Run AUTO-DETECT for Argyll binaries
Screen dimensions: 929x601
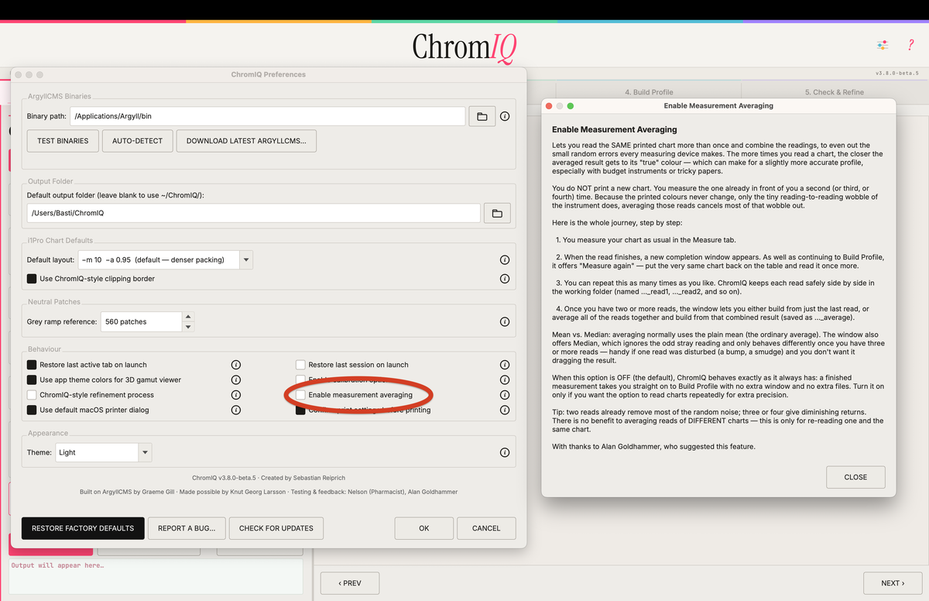click(137, 141)
